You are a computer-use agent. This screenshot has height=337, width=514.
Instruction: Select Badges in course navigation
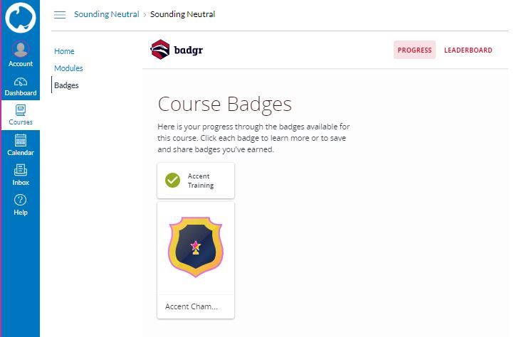pyautogui.click(x=66, y=85)
